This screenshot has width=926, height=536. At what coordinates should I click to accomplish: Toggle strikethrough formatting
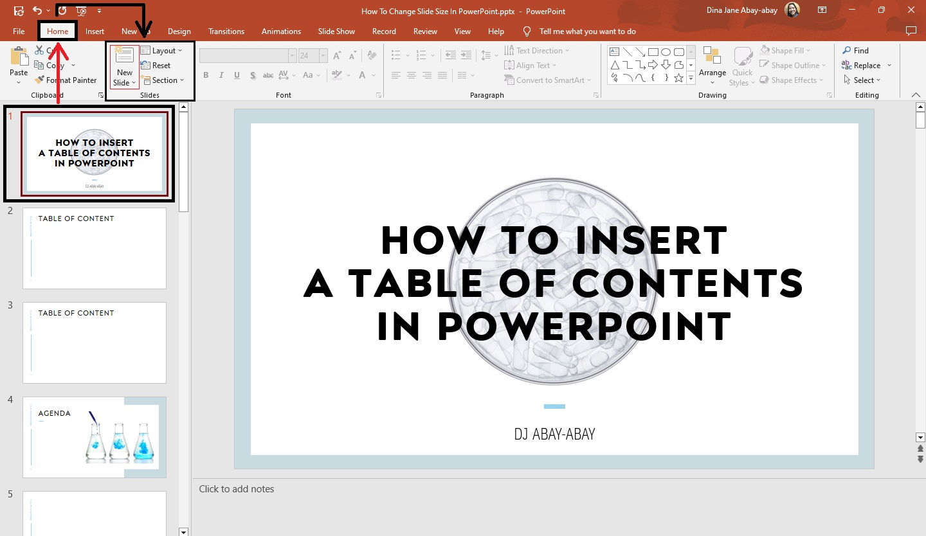(268, 75)
